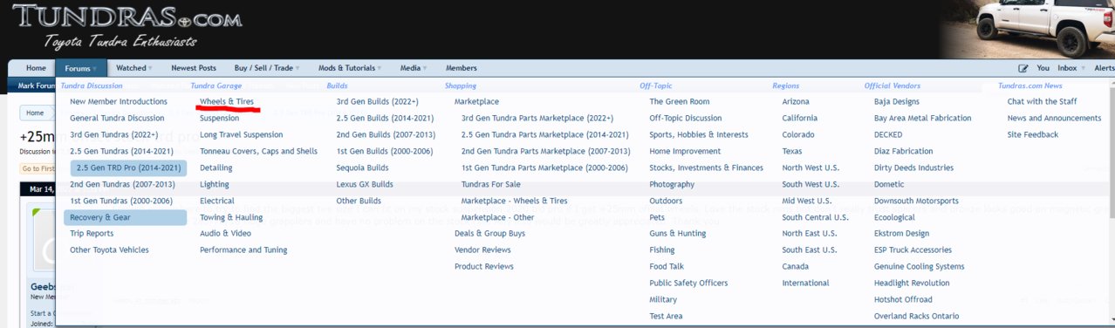Open Tonneau Covers, Caps and Shells
This screenshot has height=328, width=1115.
(258, 151)
